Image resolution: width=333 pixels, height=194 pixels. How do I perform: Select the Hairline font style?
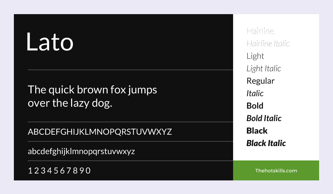click(260, 31)
